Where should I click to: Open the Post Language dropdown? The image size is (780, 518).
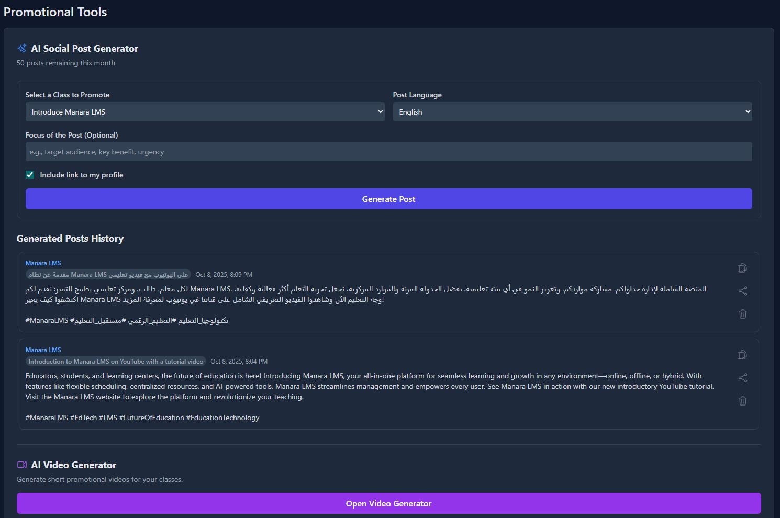572,111
